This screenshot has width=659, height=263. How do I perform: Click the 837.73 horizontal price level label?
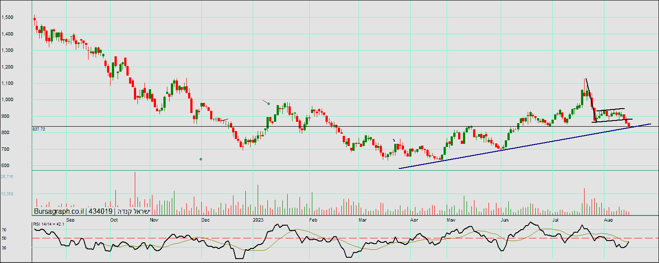point(39,129)
